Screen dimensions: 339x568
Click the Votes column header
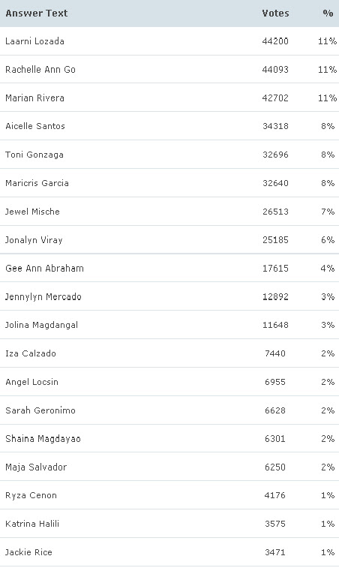click(275, 14)
